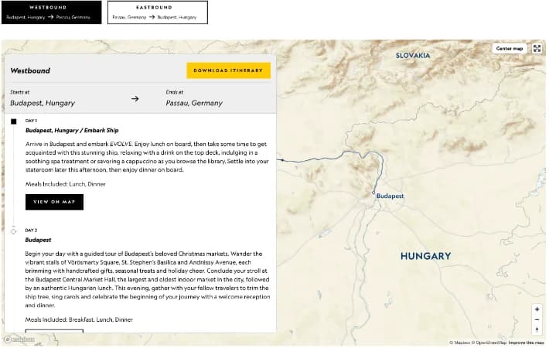Click Budapest marker on the map
Viewport: 549px width, 348px height.
(373, 193)
